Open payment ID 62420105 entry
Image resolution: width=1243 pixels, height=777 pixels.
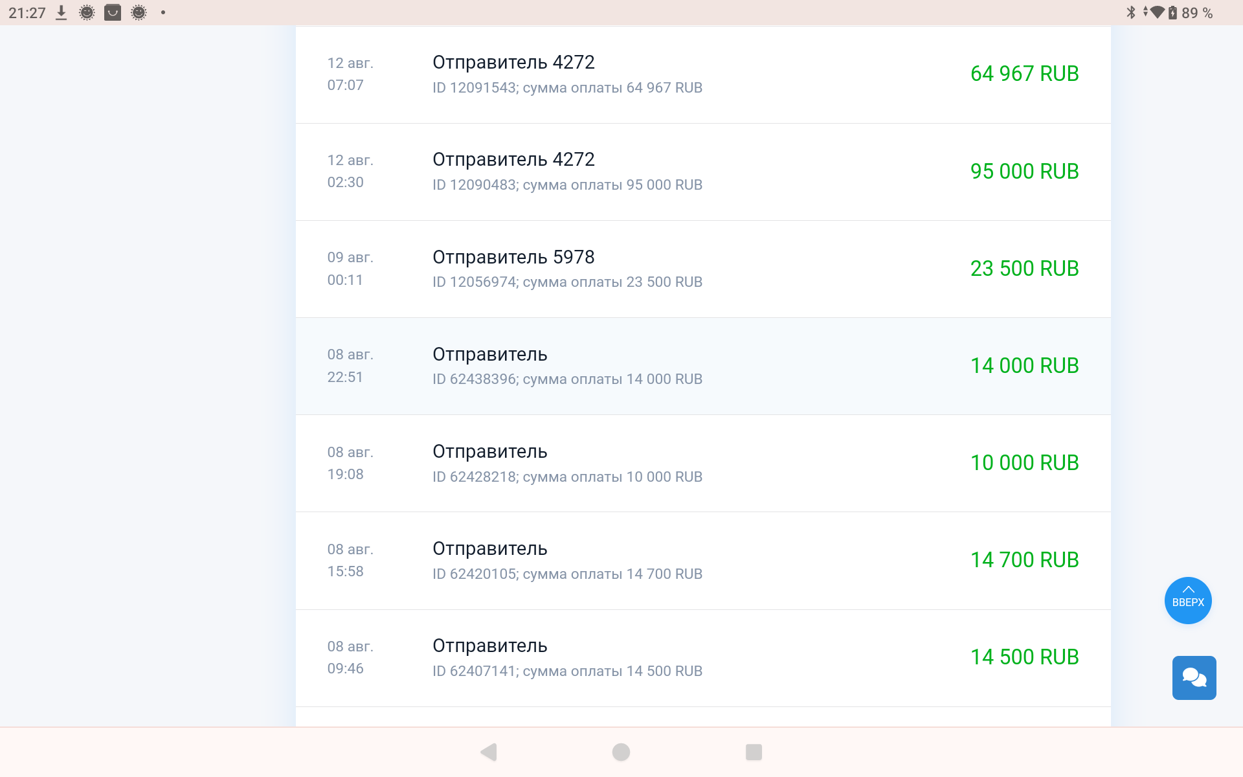[567, 574]
